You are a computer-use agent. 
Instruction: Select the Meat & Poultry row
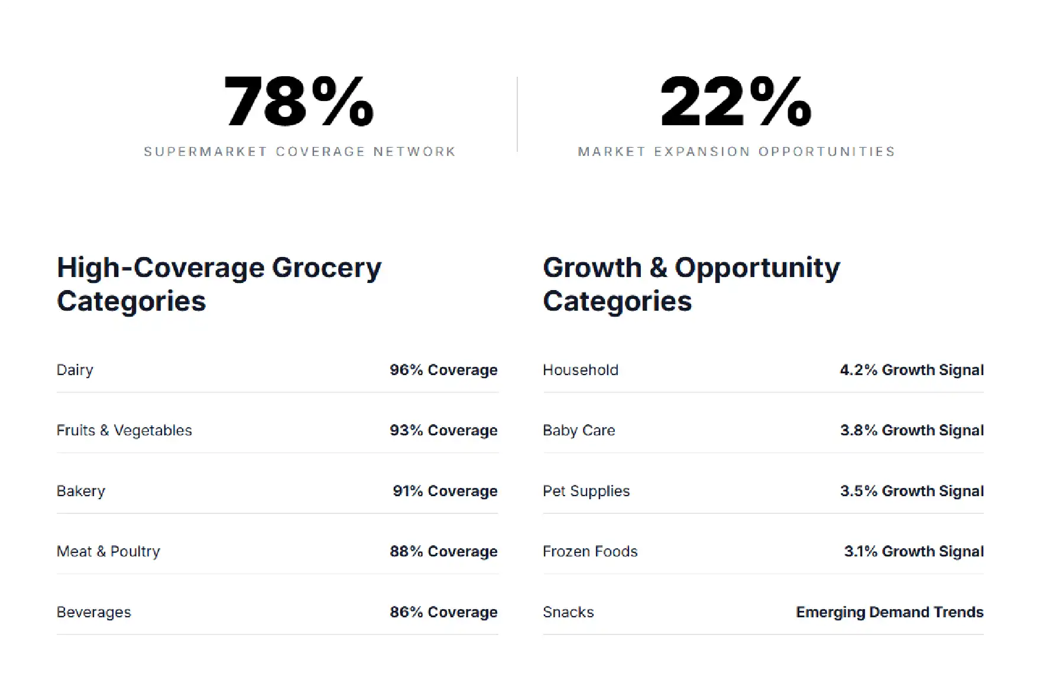(277, 551)
